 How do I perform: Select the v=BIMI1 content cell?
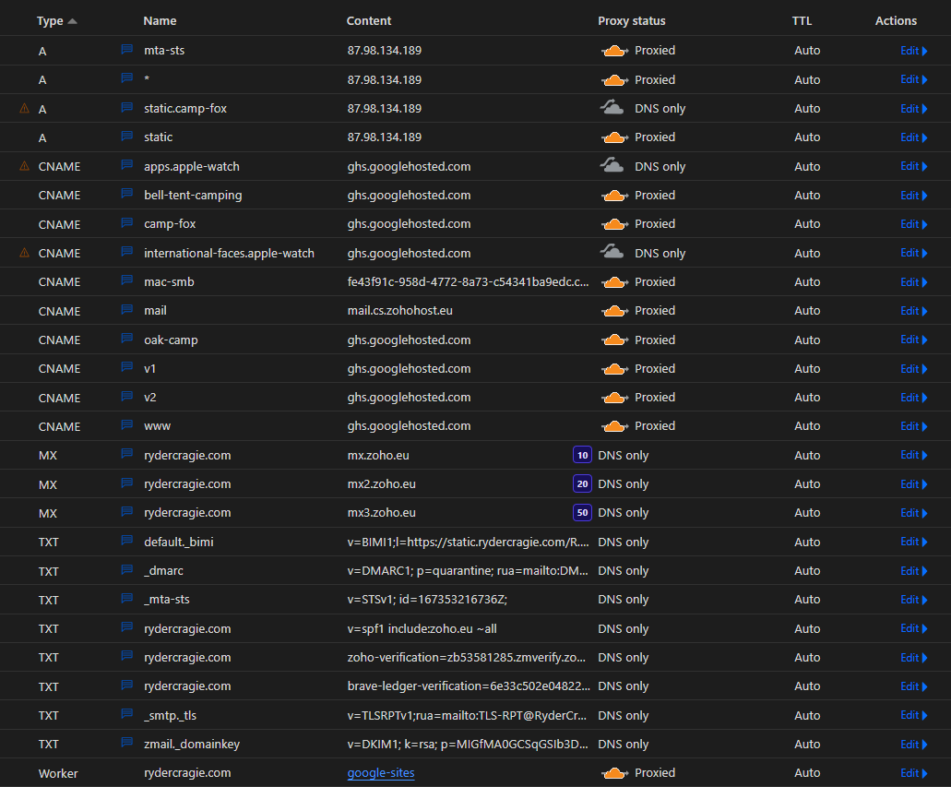(x=468, y=542)
